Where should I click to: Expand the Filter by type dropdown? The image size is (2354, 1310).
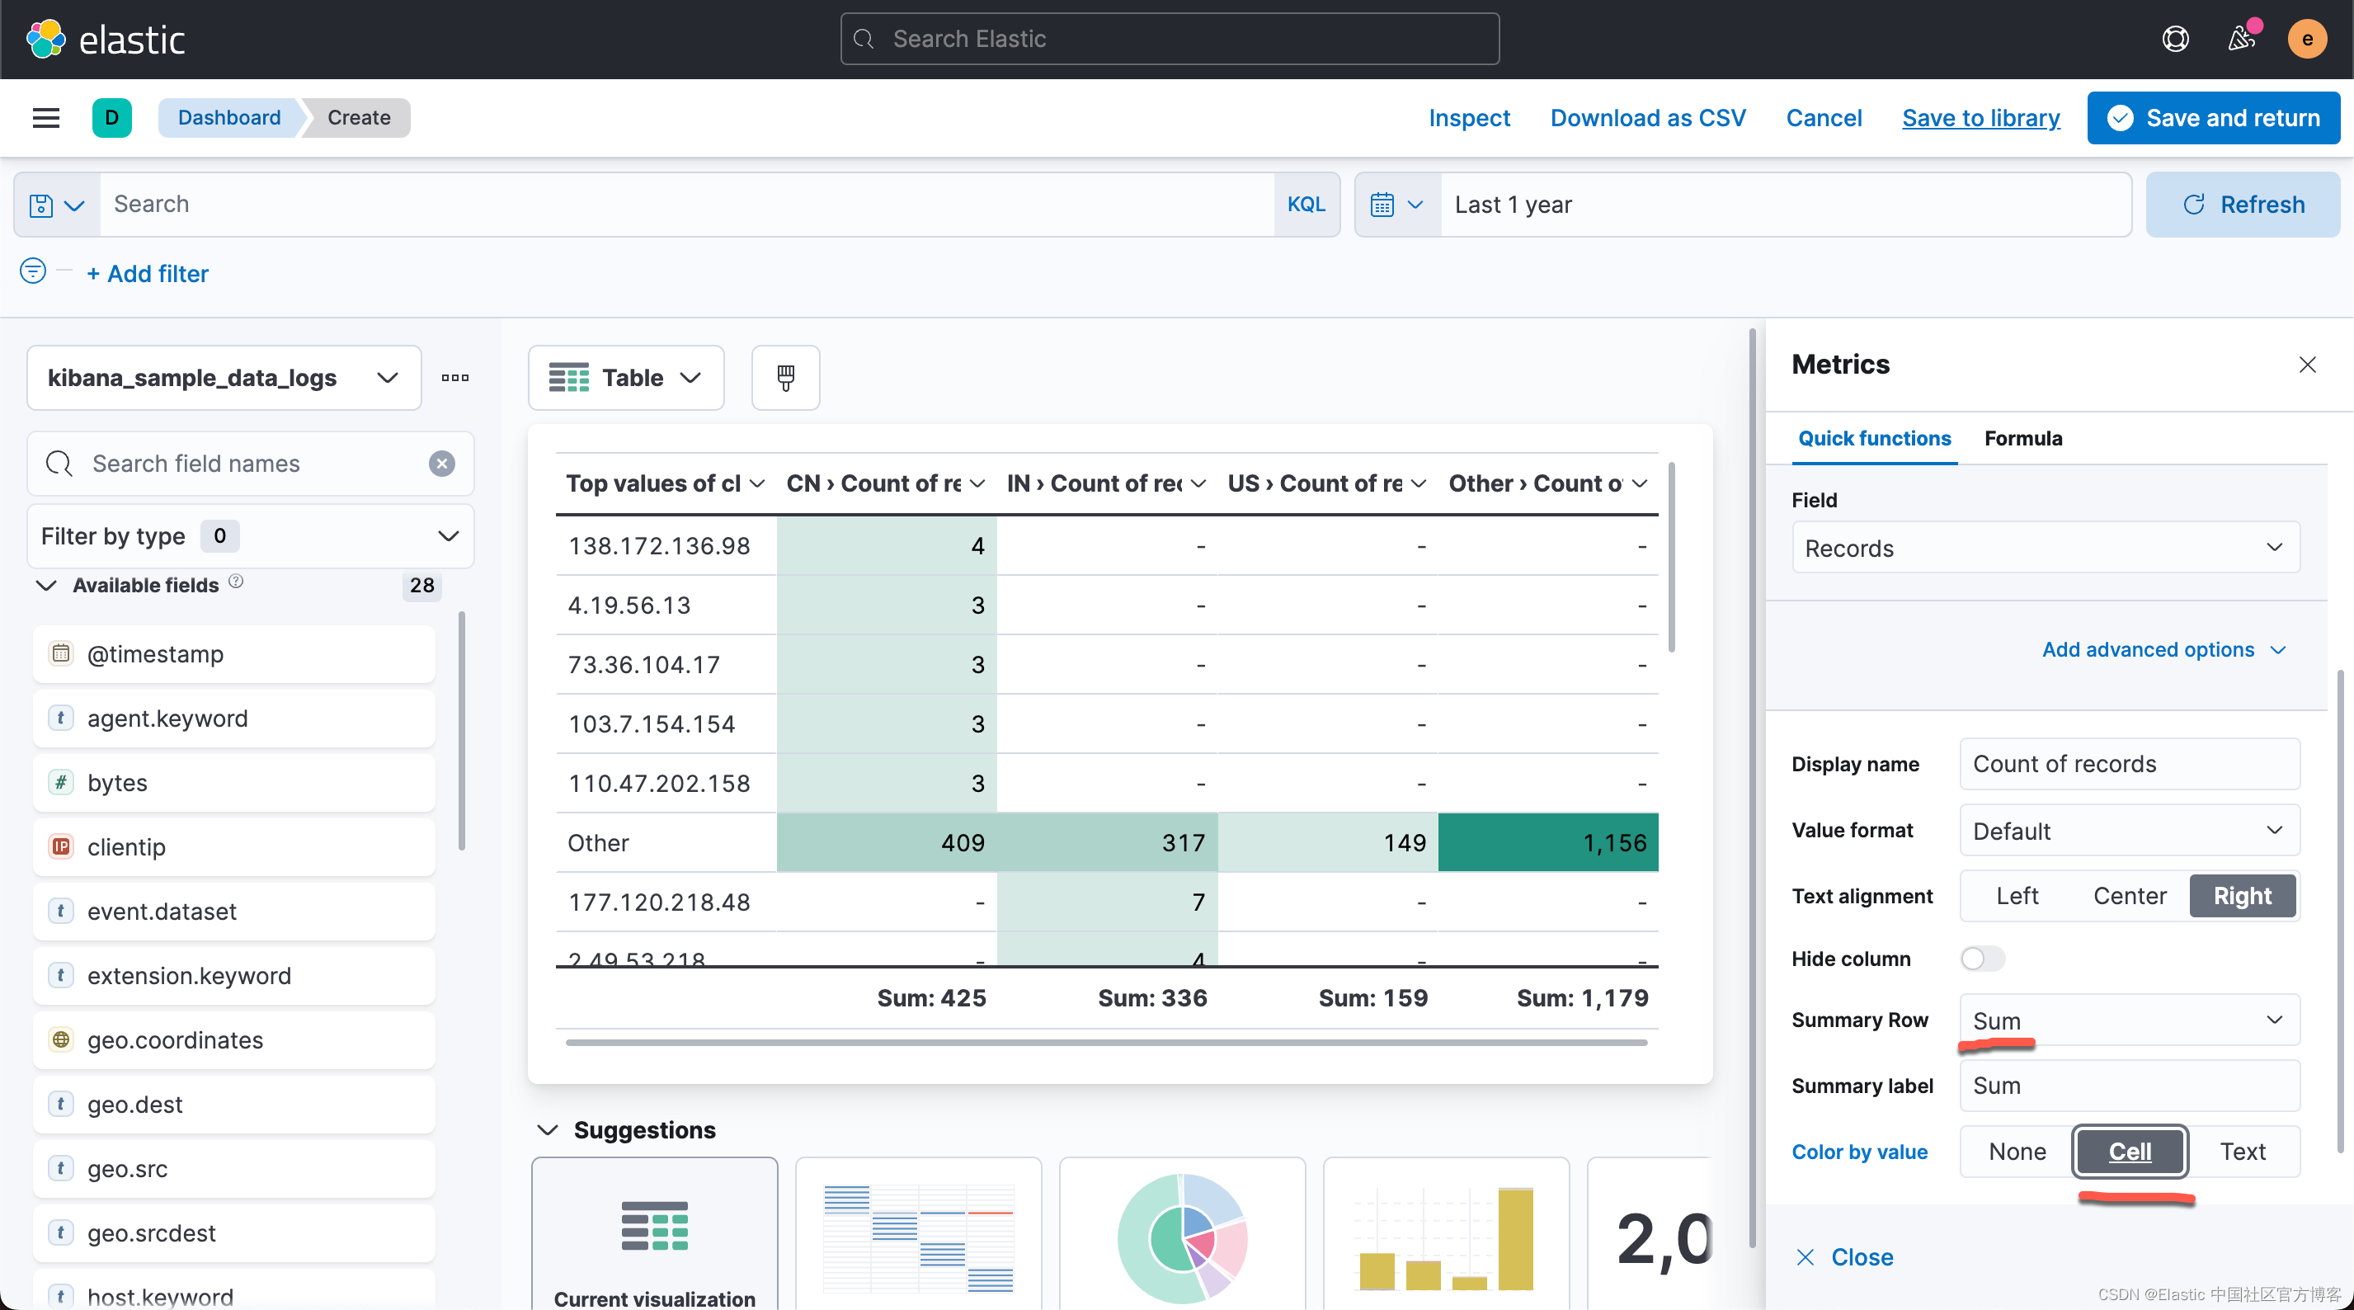pos(251,535)
